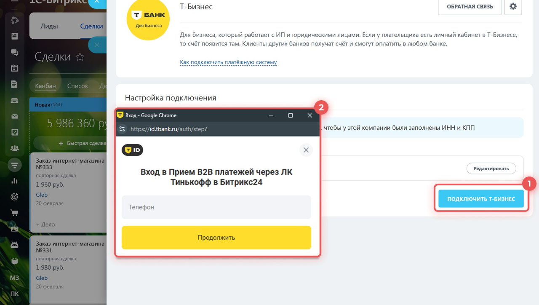
Task: Click the chat messages icon in sidebar
Action: [15, 53]
